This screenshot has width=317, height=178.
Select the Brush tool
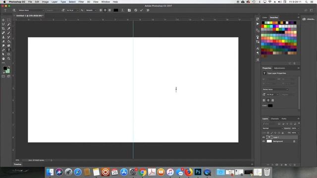pyautogui.click(x=9, y=33)
